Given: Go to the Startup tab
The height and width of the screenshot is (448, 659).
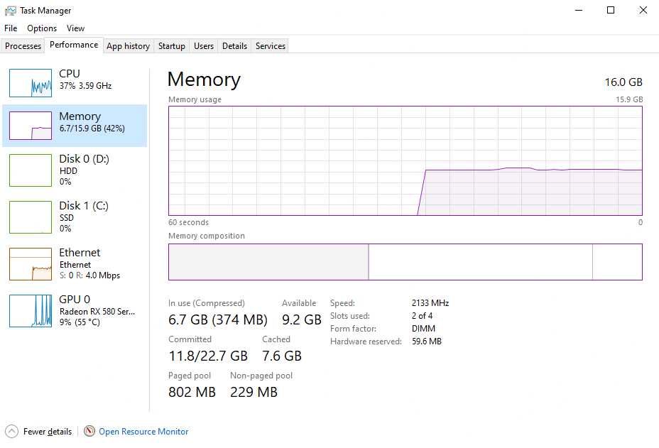Looking at the screenshot, I should 172,46.
